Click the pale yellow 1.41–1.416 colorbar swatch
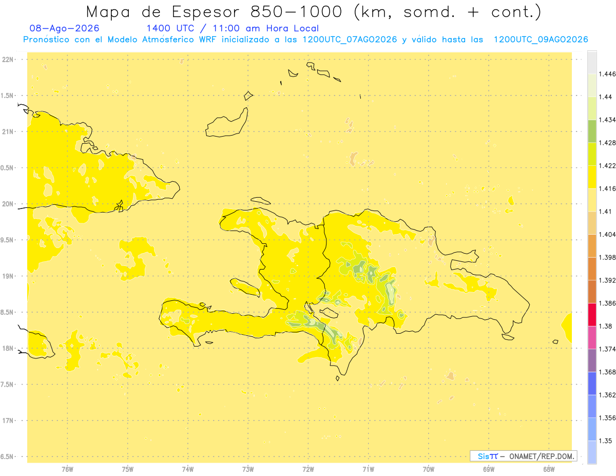Image resolution: width=616 pixels, height=476 pixels. 592,200
